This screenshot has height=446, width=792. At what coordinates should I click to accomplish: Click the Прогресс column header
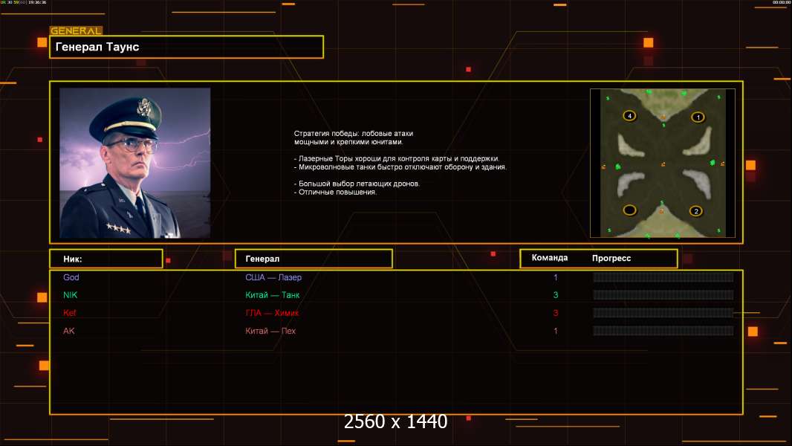611,258
